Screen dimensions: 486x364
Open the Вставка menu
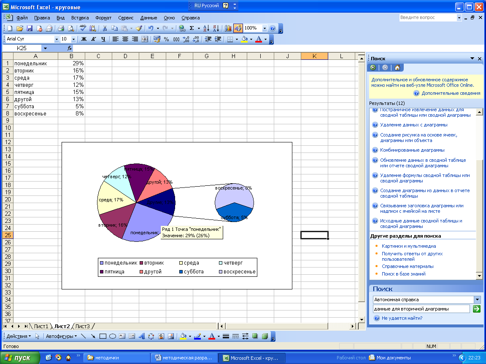(x=80, y=18)
